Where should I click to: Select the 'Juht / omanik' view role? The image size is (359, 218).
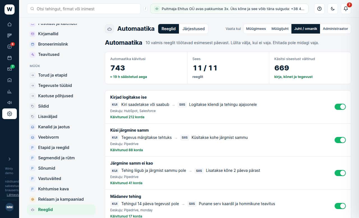point(306,29)
